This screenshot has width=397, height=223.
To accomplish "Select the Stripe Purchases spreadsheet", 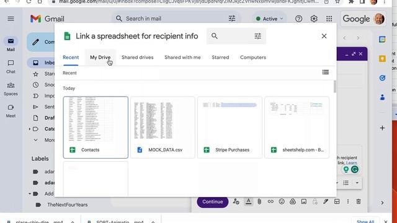I will (x=230, y=127).
